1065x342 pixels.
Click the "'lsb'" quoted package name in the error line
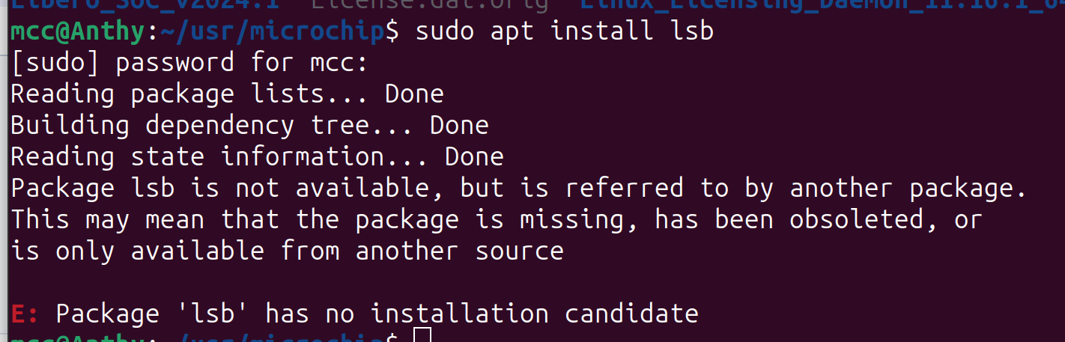pos(213,312)
